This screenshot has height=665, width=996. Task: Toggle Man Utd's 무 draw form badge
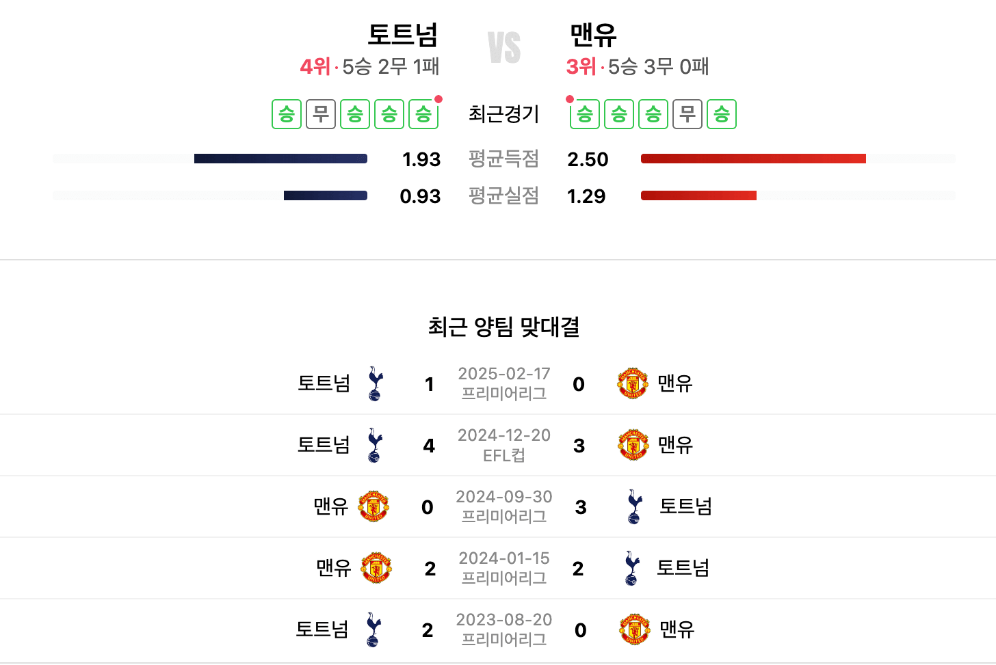[687, 114]
